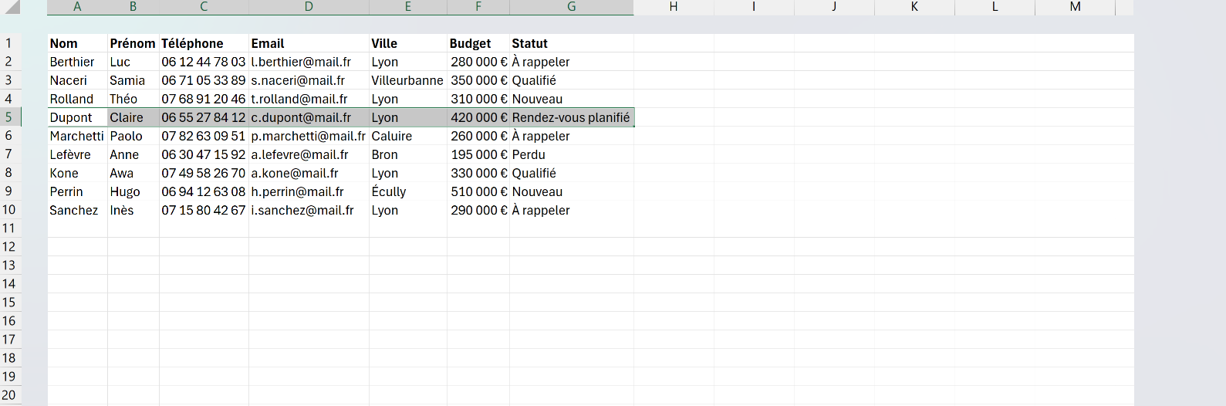Select column D header

pos(309,7)
